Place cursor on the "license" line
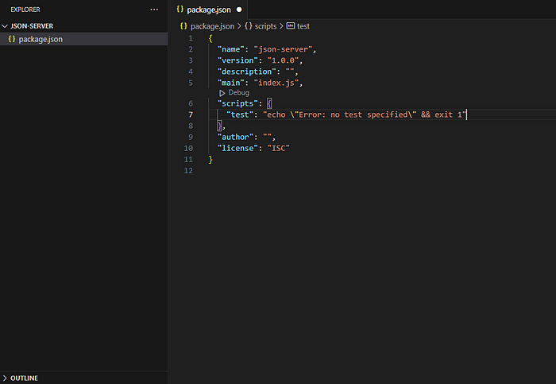The image size is (556, 384). (253, 148)
